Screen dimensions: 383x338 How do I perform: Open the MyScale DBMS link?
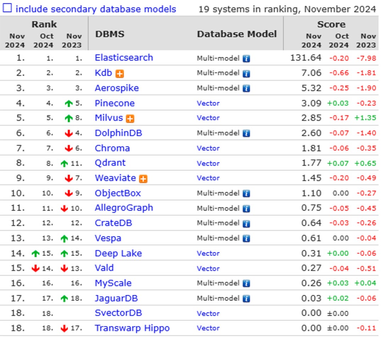point(113,283)
